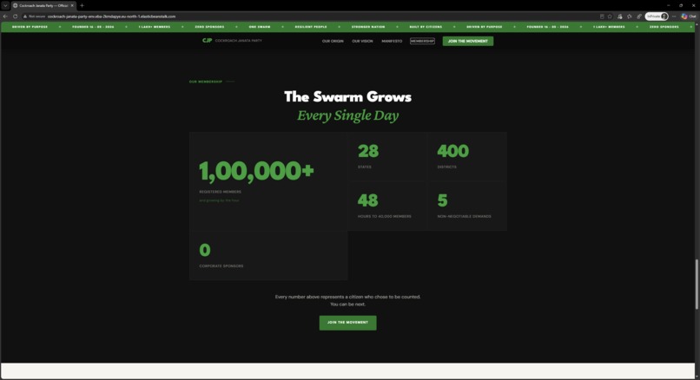
Task: Reload the page with the refresh icon
Action: [x=15, y=16]
